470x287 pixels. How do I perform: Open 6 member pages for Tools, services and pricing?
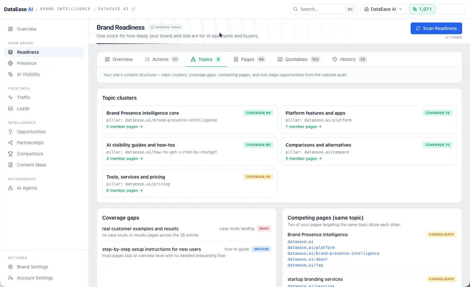click(x=124, y=191)
